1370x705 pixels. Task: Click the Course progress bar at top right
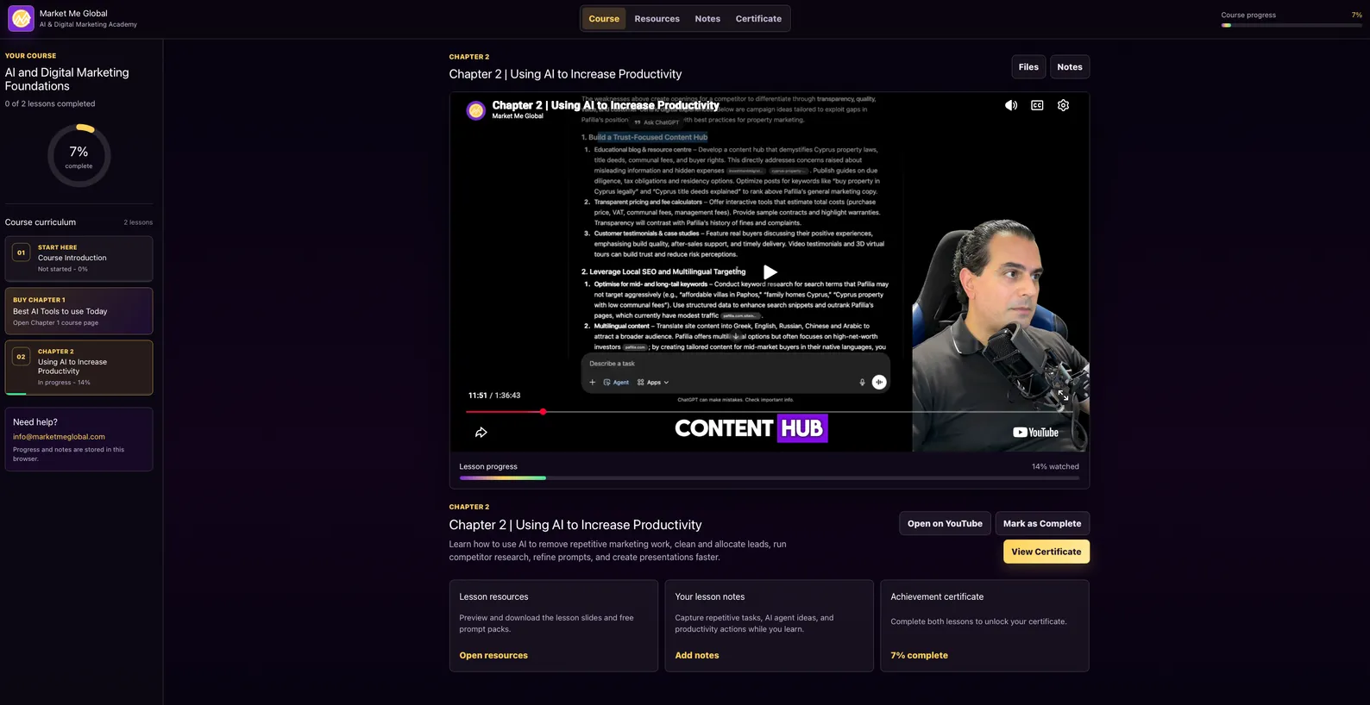[1291, 25]
